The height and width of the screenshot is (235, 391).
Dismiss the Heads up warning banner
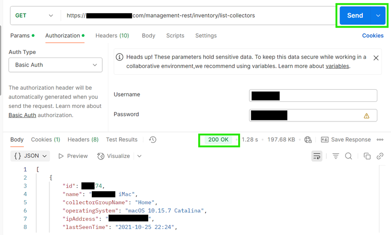tap(376, 58)
